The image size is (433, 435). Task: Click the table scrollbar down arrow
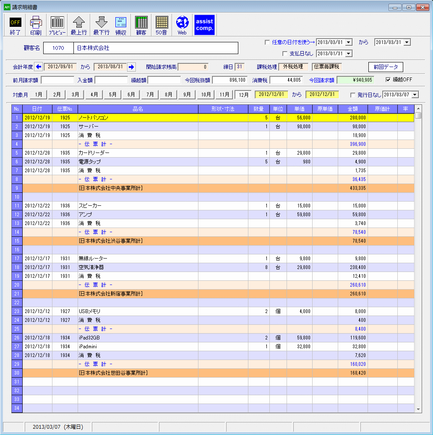click(x=418, y=409)
